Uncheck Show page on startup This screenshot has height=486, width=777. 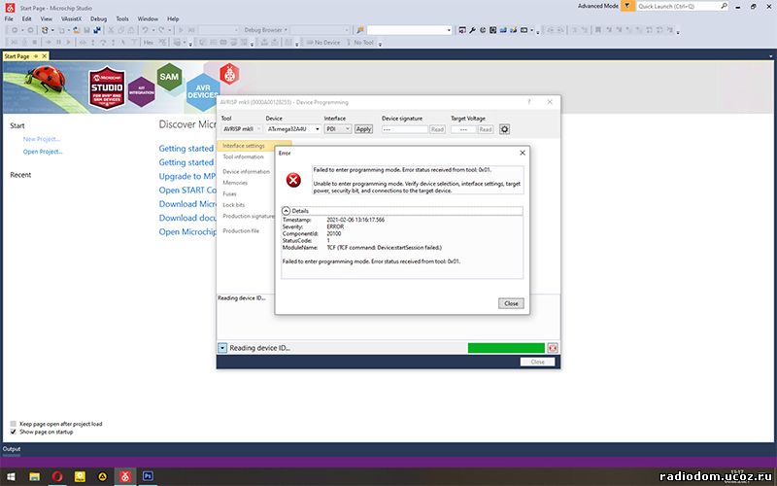tap(14, 432)
